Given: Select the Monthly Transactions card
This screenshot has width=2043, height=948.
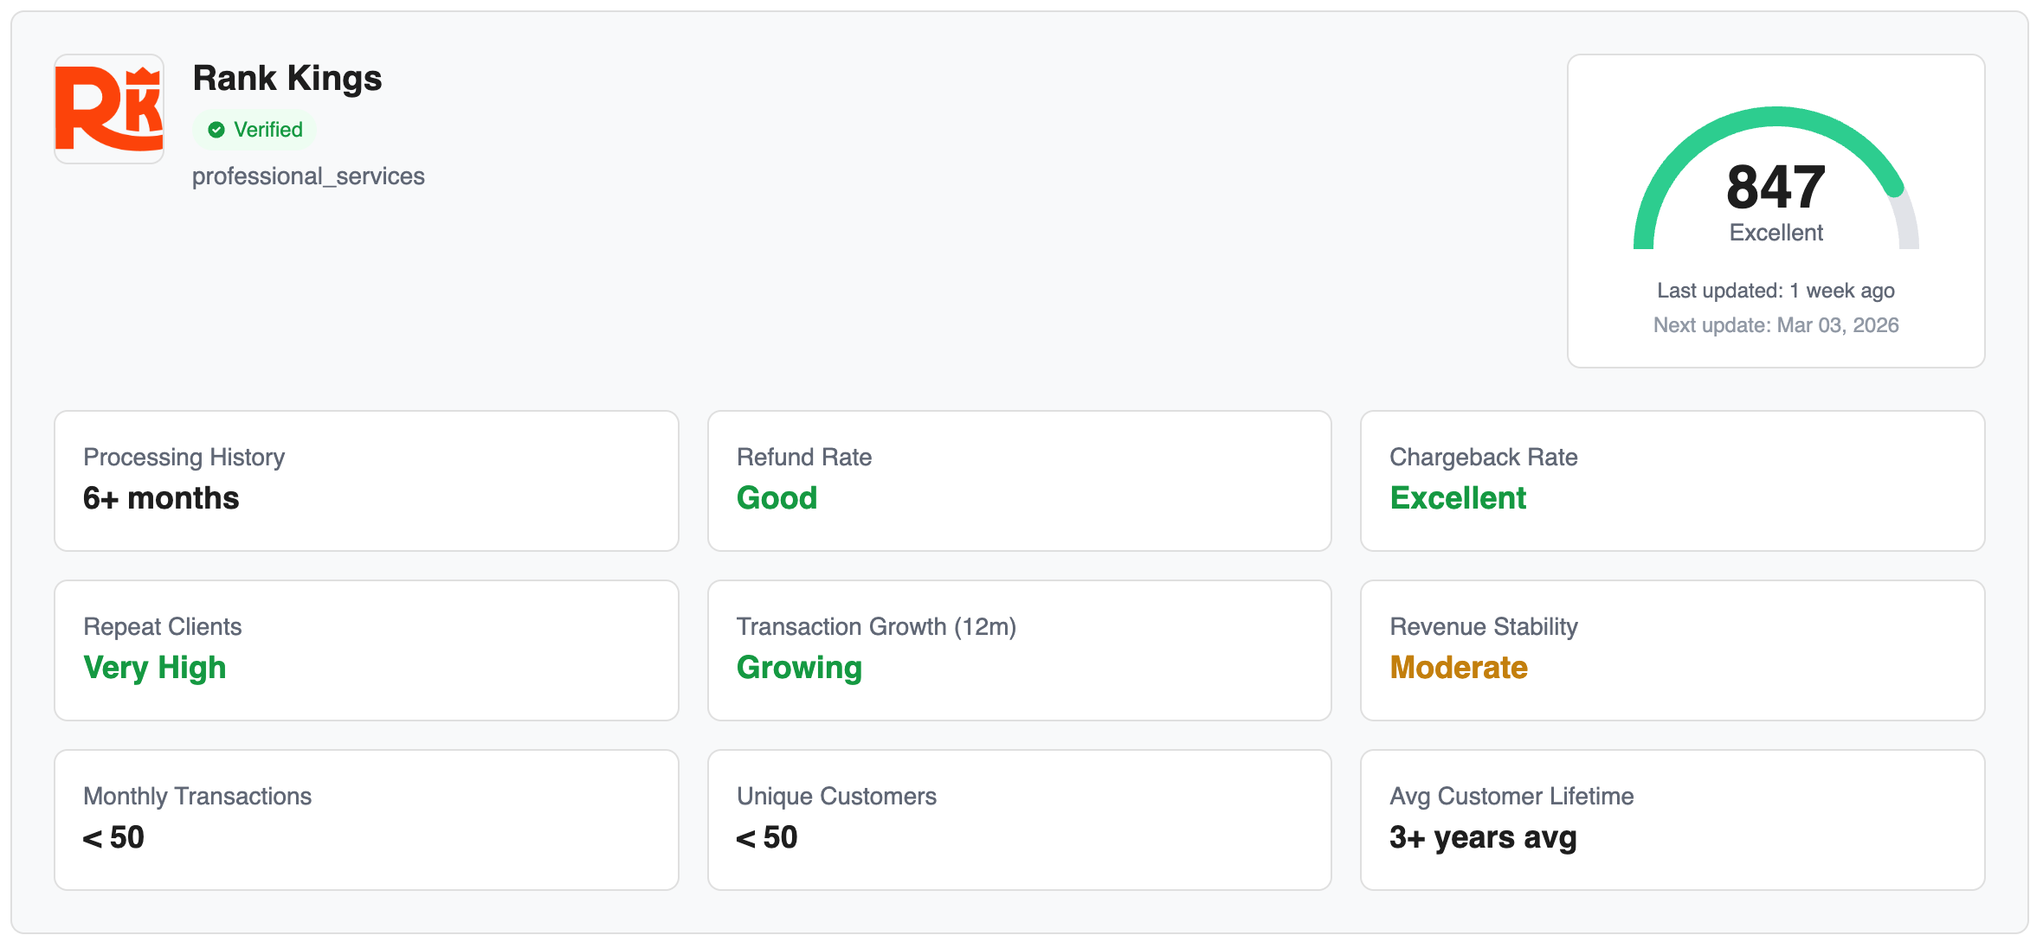Looking at the screenshot, I should (x=366, y=819).
